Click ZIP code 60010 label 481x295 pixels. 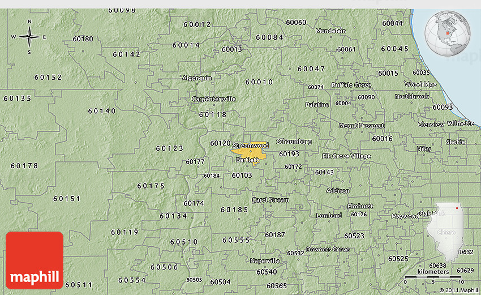tap(259, 82)
